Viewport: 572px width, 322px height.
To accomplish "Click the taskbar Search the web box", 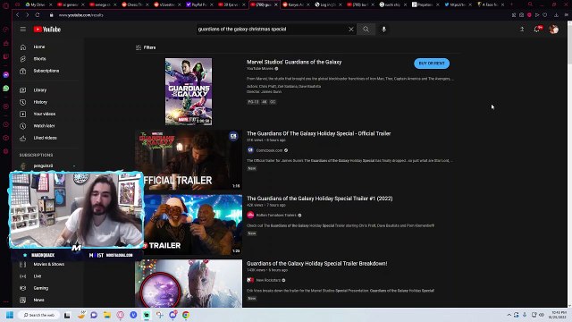I will click(x=39, y=315).
